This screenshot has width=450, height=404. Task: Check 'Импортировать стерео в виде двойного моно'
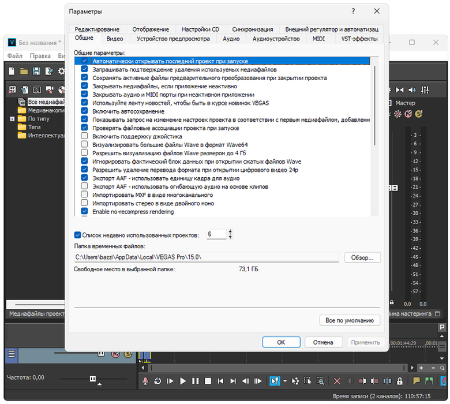(84, 203)
